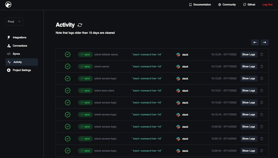This screenshot has height=158, width=278.
Task: Open the Prod environment dropdown
Action: [x=14, y=22]
